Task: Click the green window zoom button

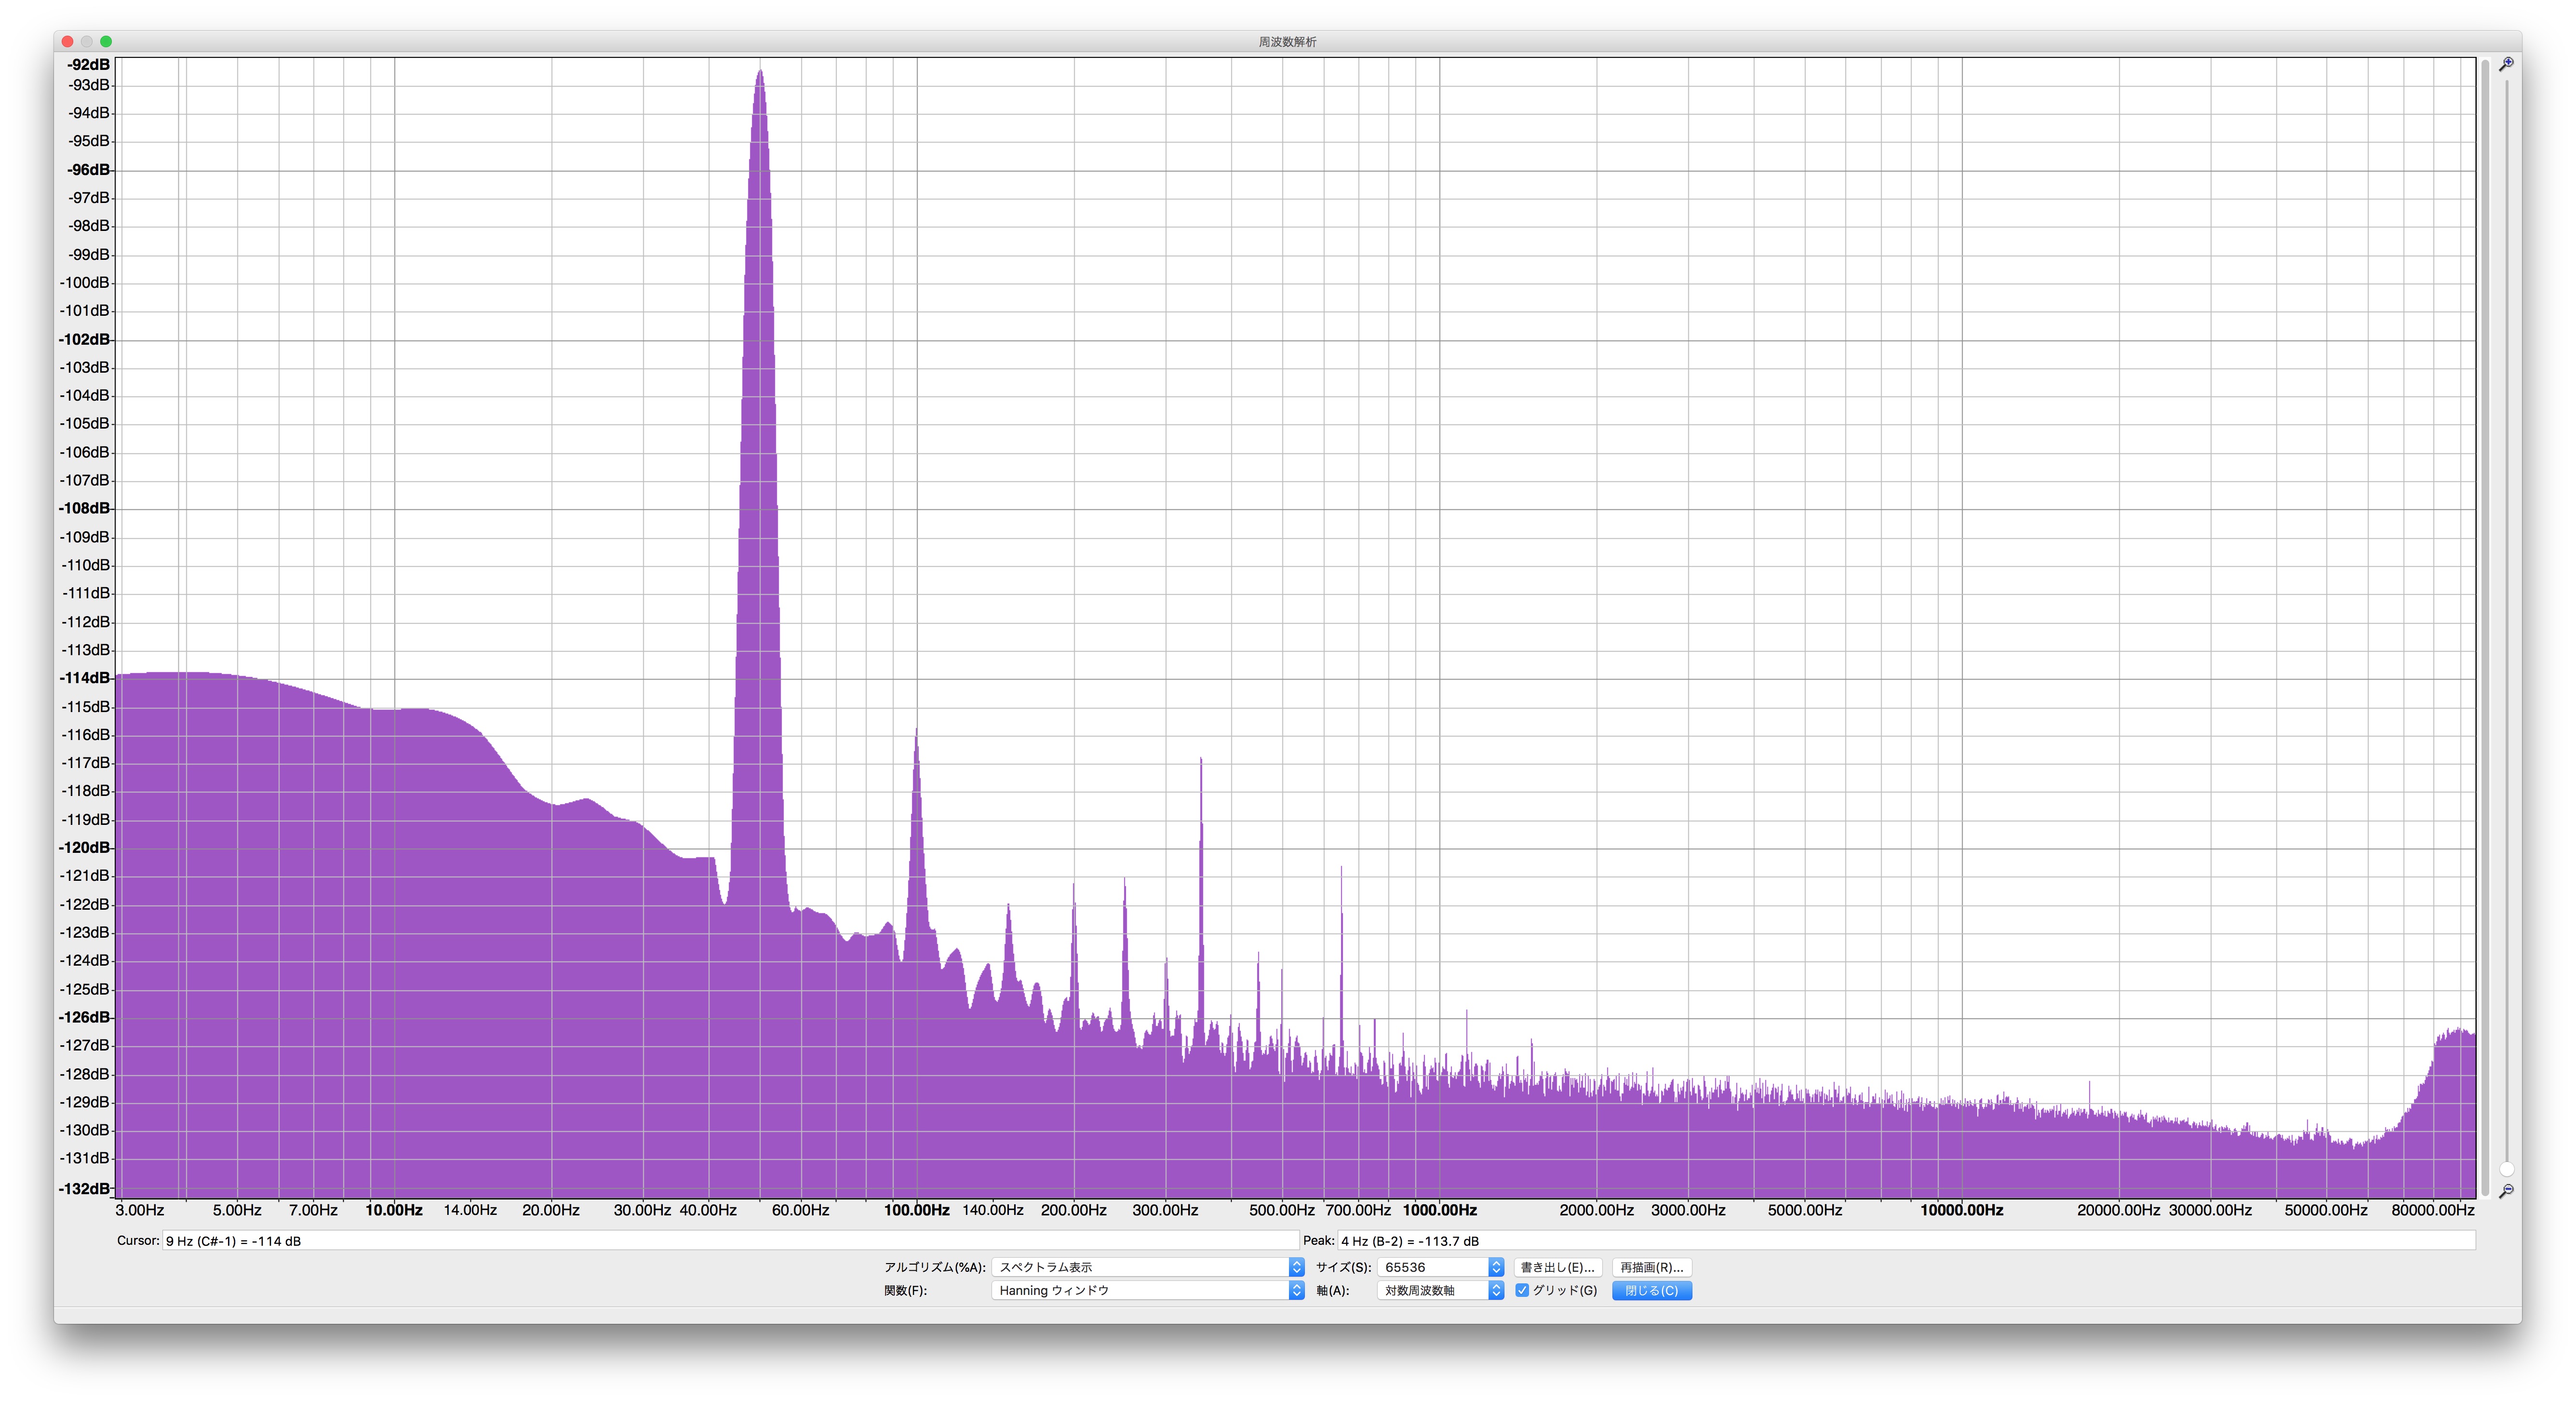Action: 106,41
